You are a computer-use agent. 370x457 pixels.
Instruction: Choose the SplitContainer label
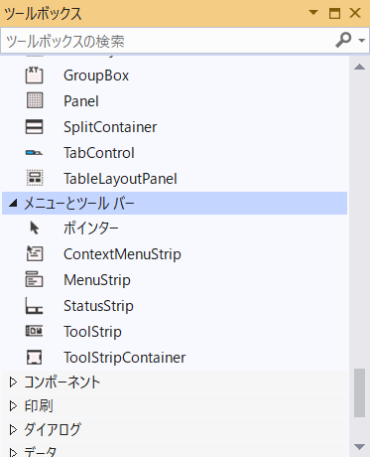(x=110, y=127)
